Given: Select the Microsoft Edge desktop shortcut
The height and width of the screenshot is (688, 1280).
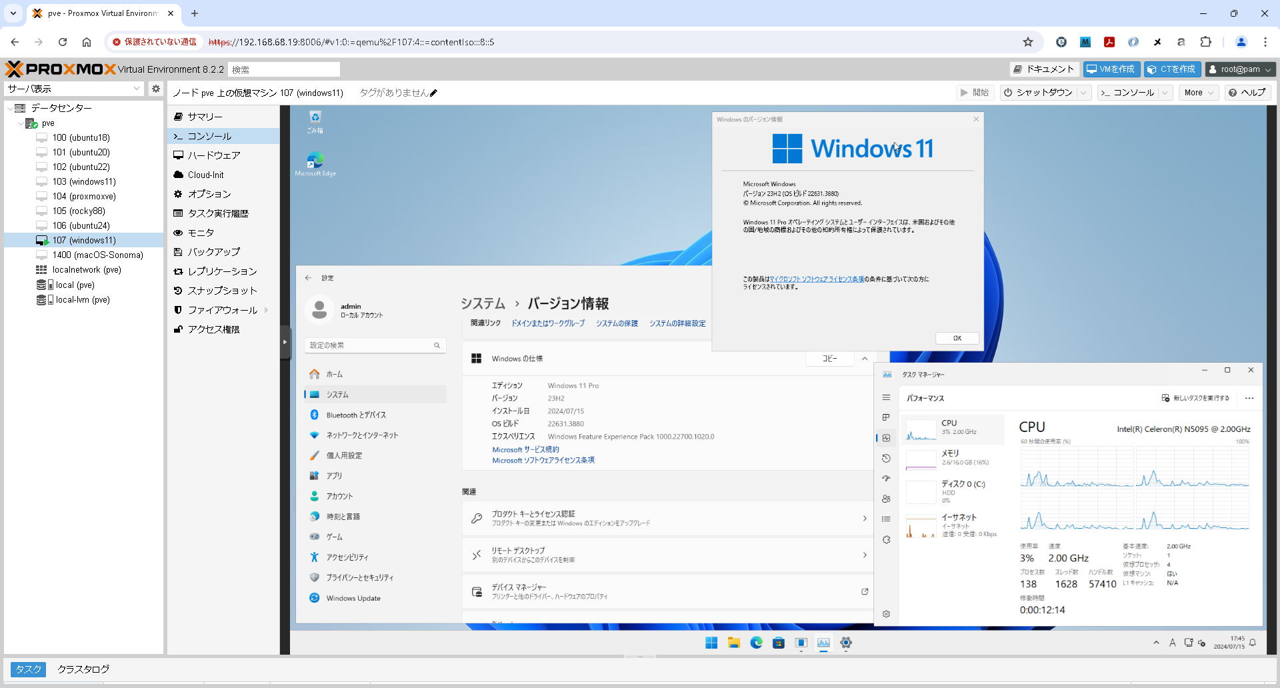Looking at the screenshot, I should (315, 164).
